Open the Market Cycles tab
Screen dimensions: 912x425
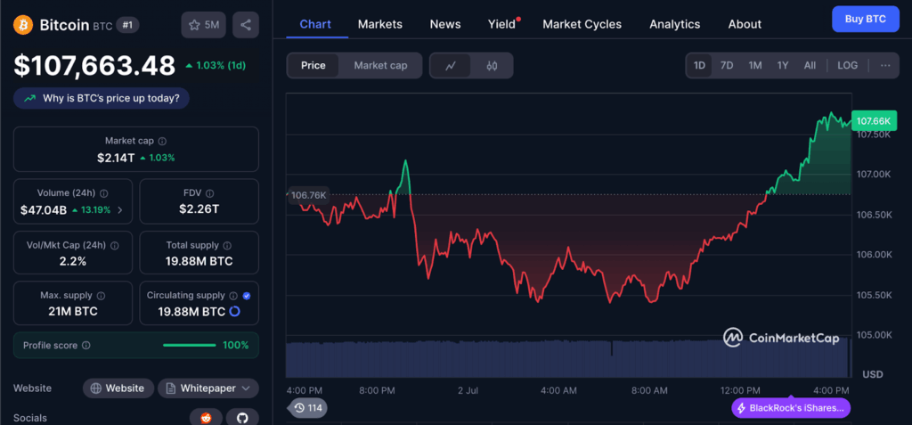tap(582, 24)
